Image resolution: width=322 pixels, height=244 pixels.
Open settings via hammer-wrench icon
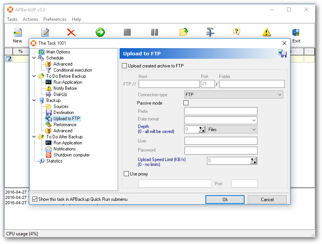coord(210,32)
